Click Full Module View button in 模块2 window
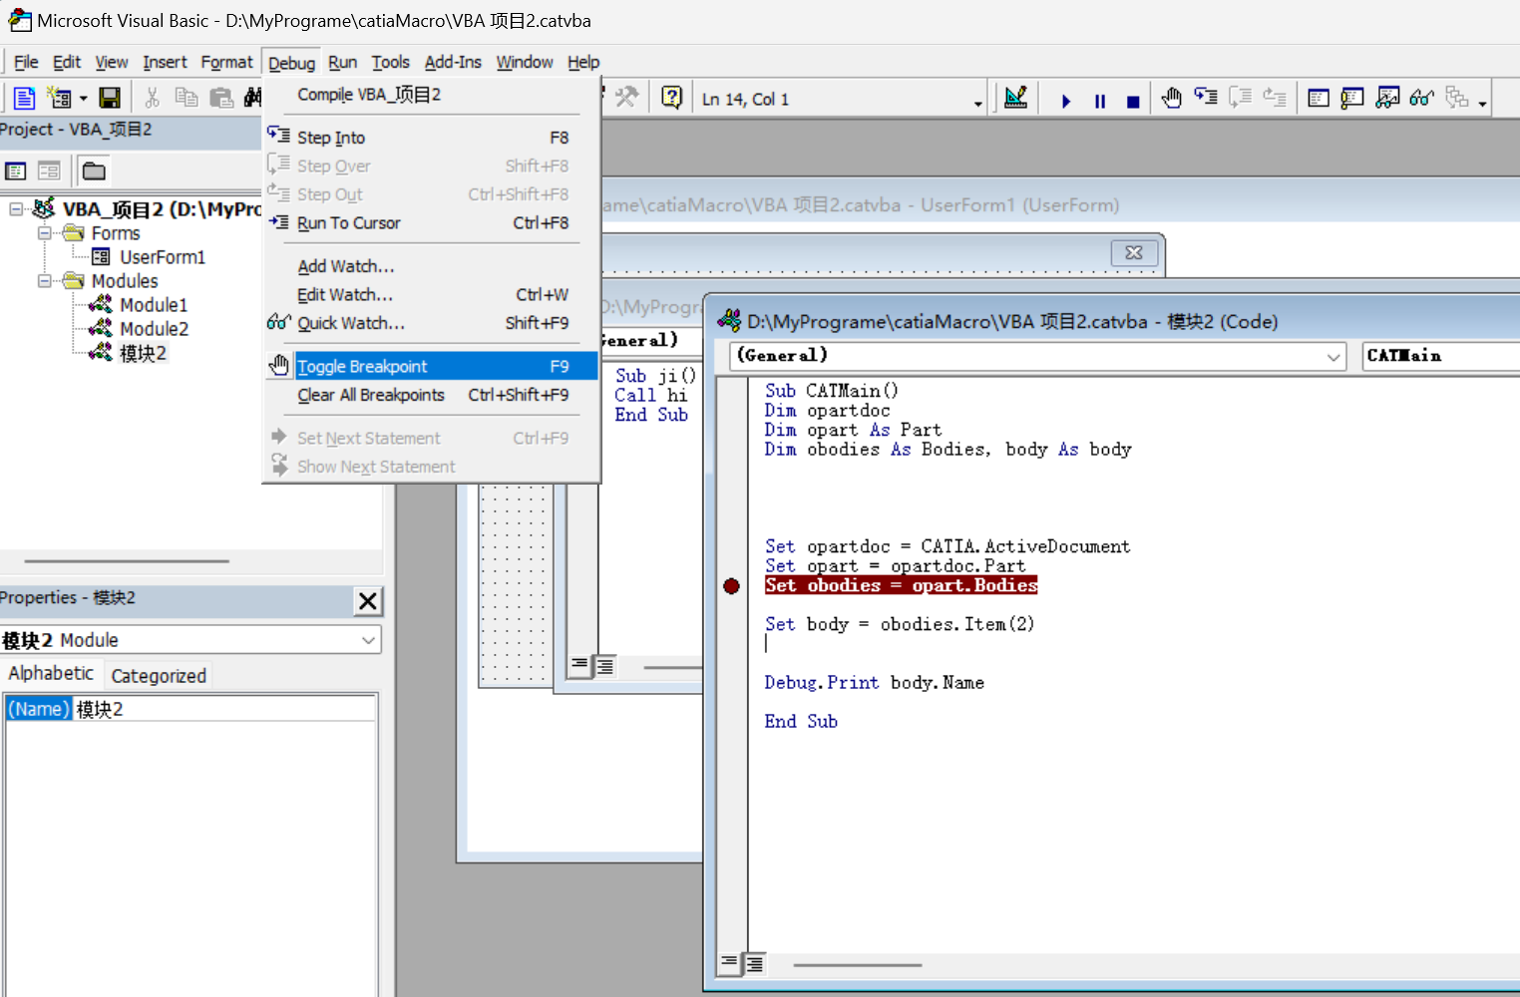The width and height of the screenshot is (1520, 997). (x=755, y=963)
